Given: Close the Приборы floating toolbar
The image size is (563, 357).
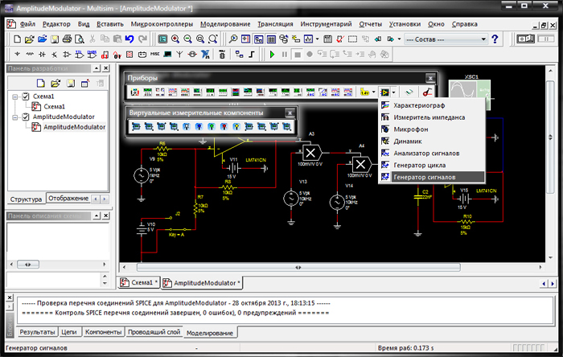Looking at the screenshot, I should [x=430, y=78].
